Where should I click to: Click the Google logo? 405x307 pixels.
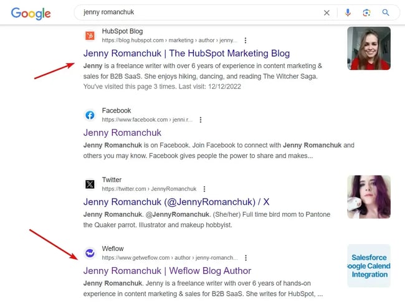click(x=31, y=14)
